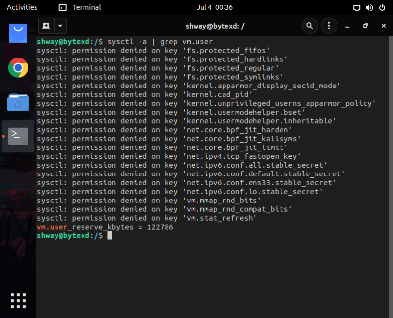Open Google Chrome from the dock

(18, 66)
